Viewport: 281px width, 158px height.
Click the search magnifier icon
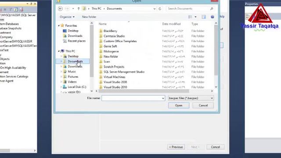pos(212,9)
